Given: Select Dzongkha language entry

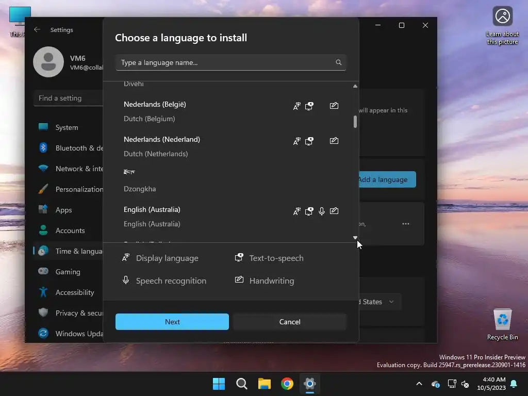Looking at the screenshot, I should click(x=230, y=181).
